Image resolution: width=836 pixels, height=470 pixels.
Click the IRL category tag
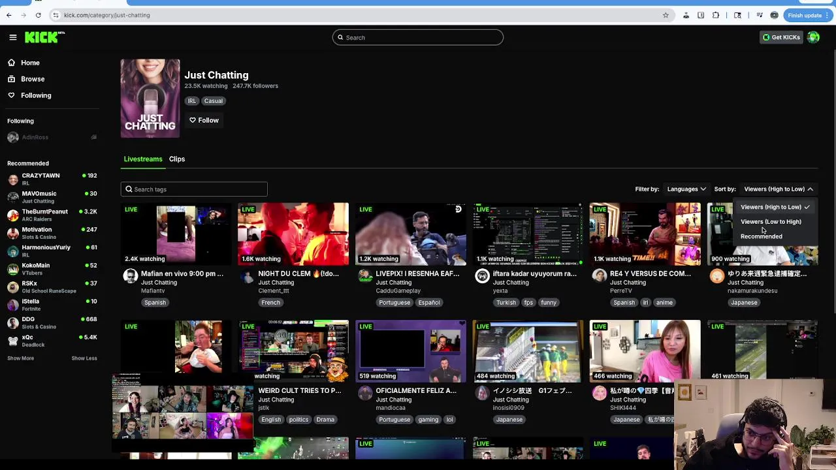[192, 101]
